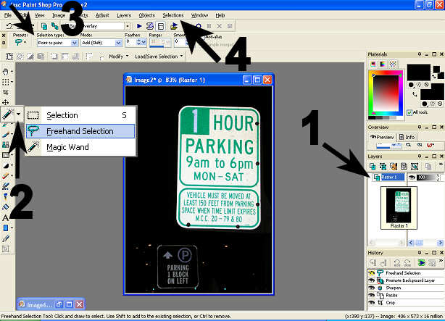Image resolution: width=445 pixels, height=321 pixels.
Task: Toggle eye for Sharpen history step
Action: 371,288
